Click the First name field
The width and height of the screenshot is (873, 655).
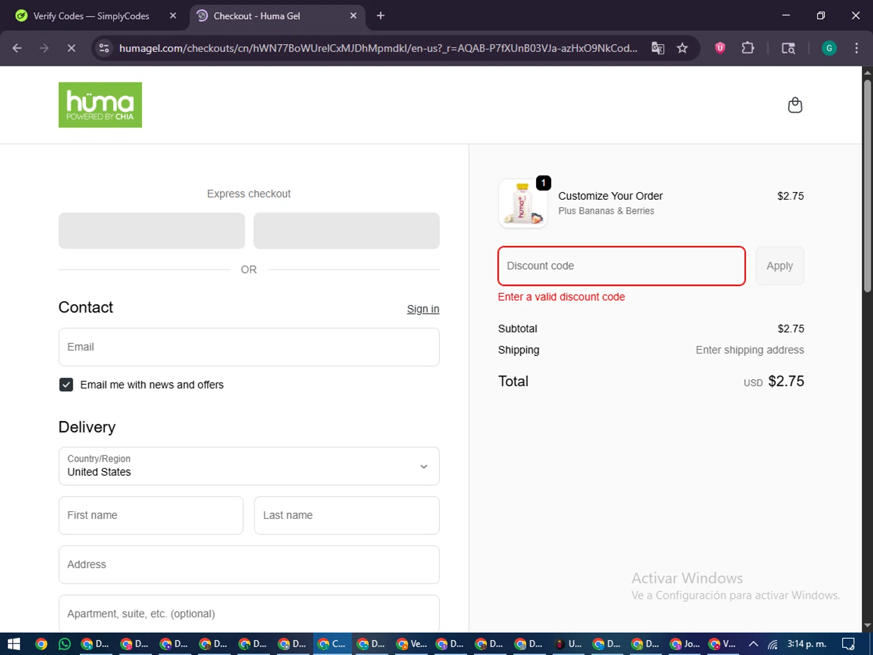(x=151, y=515)
